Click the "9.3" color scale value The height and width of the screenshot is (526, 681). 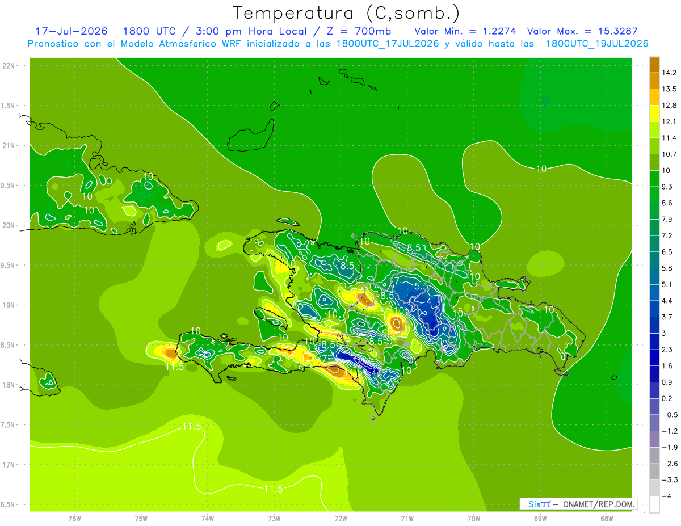(x=668, y=187)
